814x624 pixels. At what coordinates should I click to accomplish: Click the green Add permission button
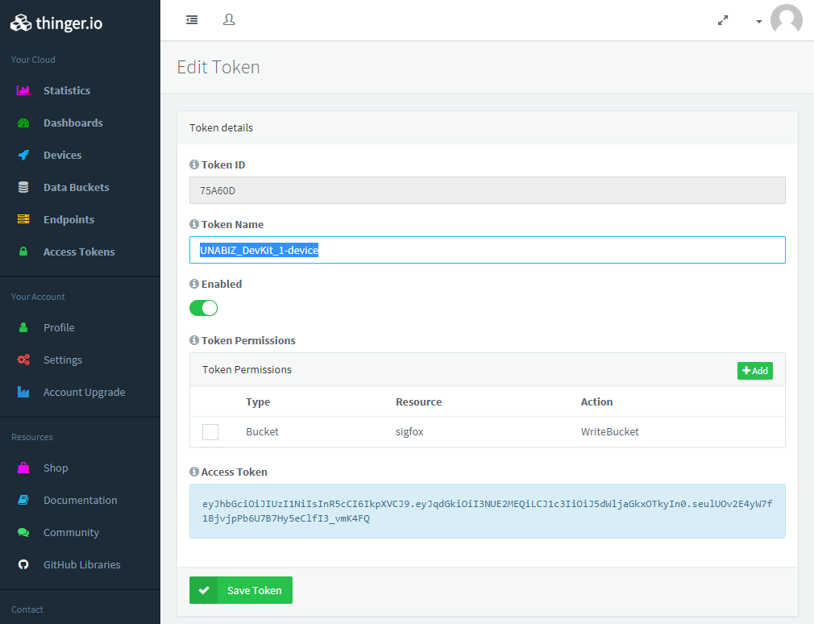755,371
